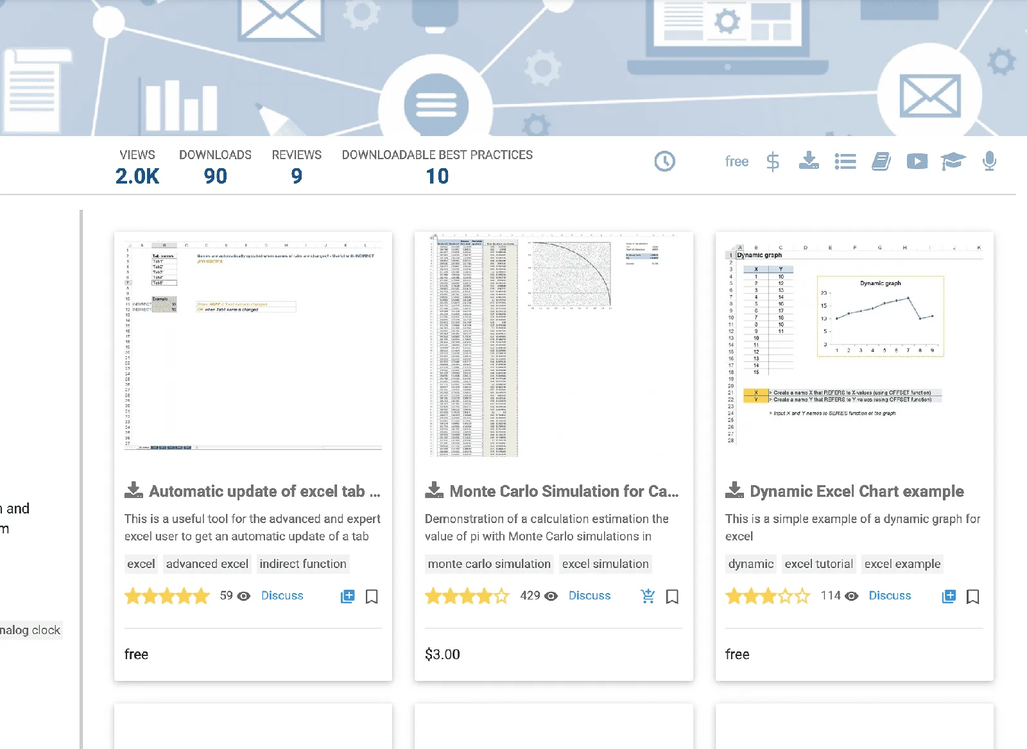
Task: Open Monte Carlo Simulation title link
Action: 564,491
